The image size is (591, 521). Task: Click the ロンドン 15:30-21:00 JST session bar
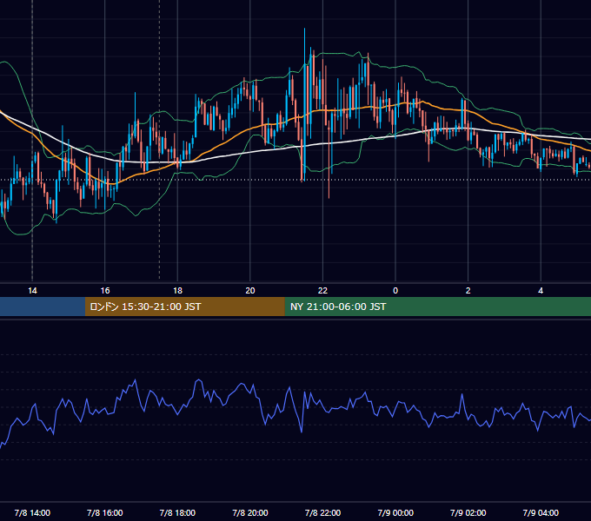click(184, 307)
